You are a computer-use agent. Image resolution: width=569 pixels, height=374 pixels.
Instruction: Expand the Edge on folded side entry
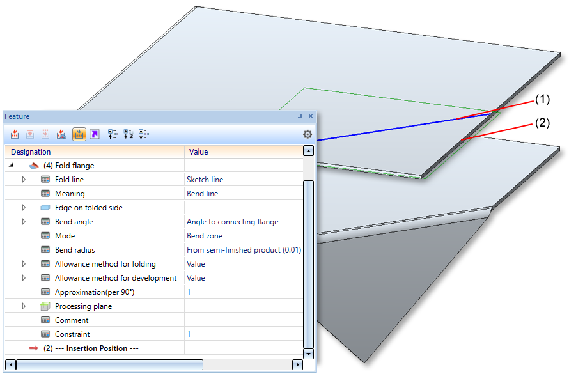coord(24,208)
